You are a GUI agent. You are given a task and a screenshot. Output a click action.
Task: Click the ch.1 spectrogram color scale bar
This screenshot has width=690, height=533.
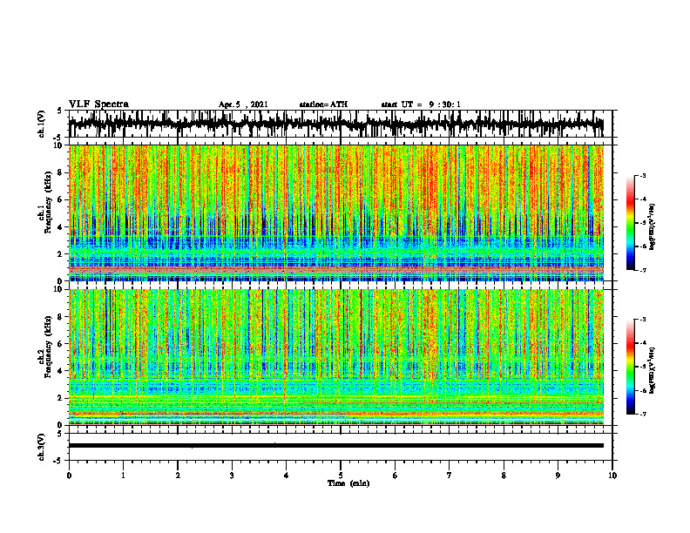point(630,223)
